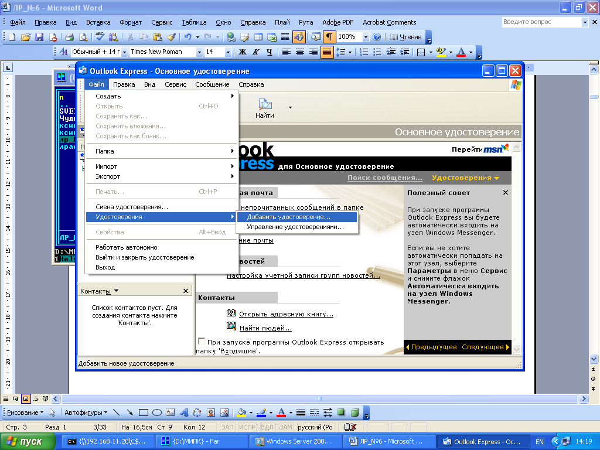Click the font color A button on formatting toolbar

pyautogui.click(x=462, y=52)
